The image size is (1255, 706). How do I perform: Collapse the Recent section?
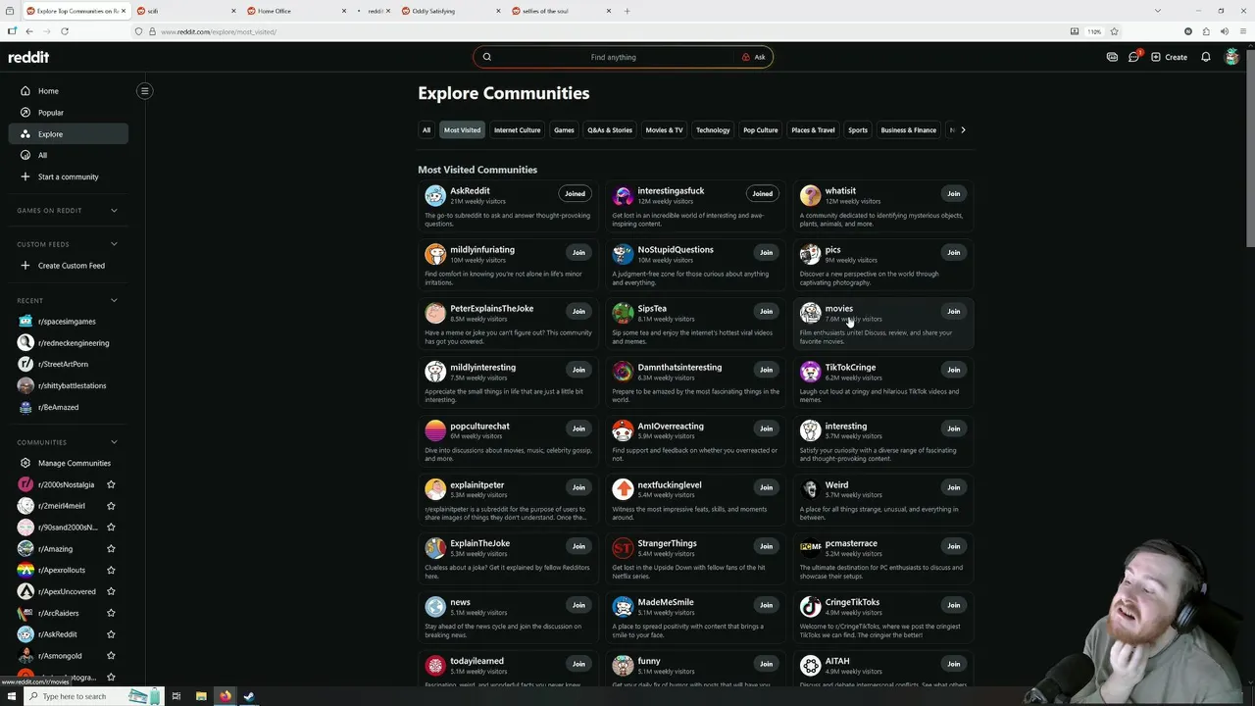[x=114, y=300]
